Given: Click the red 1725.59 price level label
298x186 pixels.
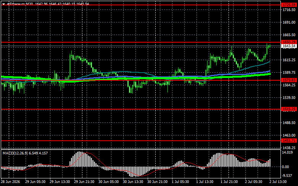Looking at the screenshot, I should click(289, 5).
